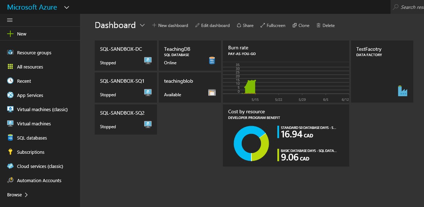
Task: Click the Fullscreen button label
Action: tap(276, 25)
